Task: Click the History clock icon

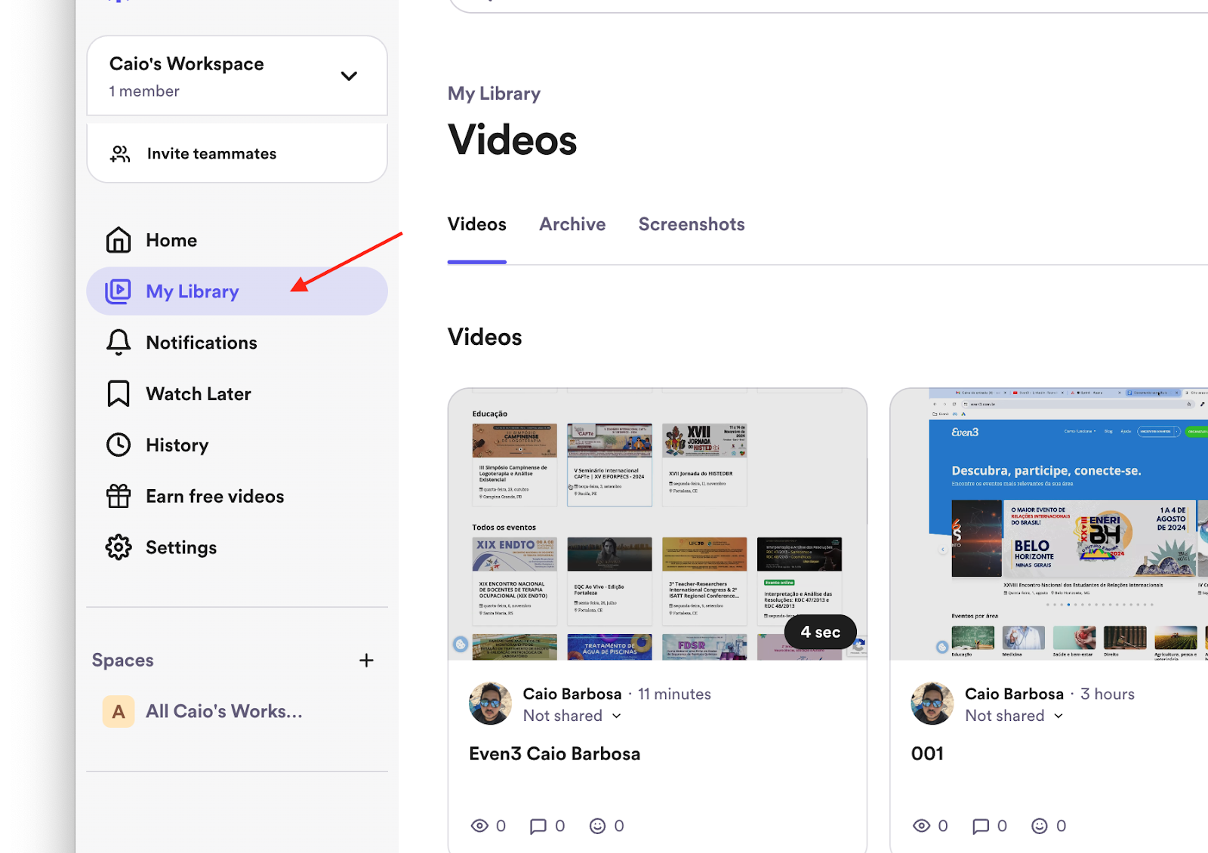Action: [119, 445]
